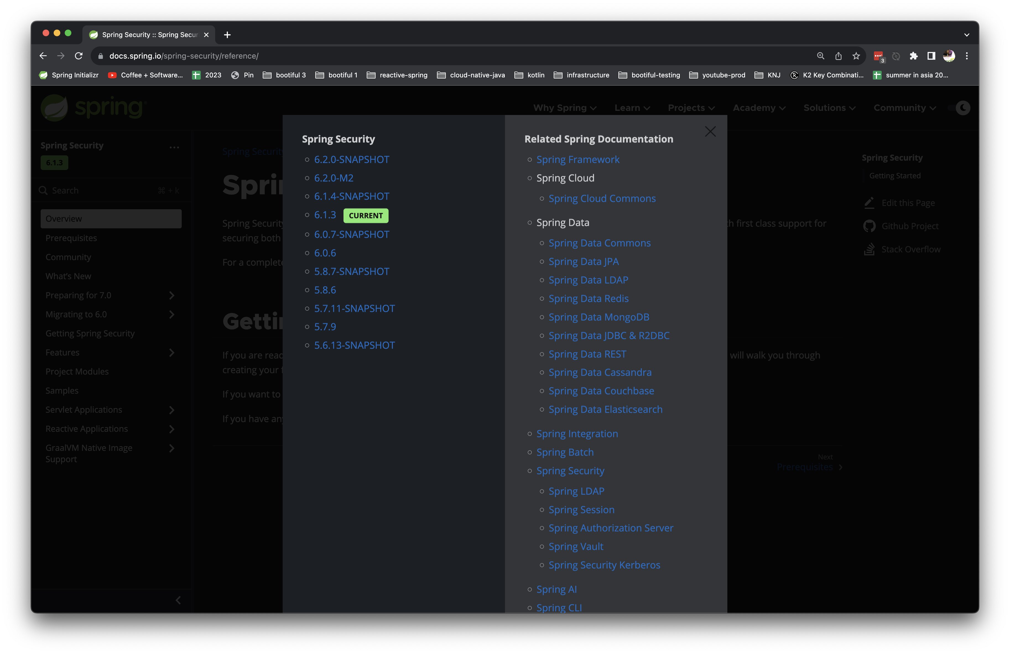Open Spring Data MongoDB docs

(599, 317)
